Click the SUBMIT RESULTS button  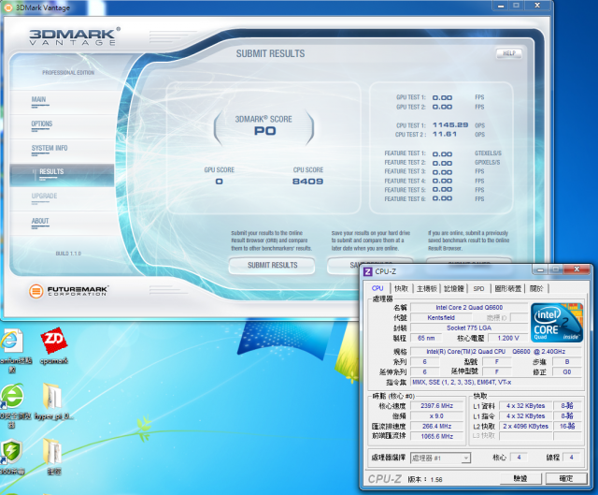[272, 266]
